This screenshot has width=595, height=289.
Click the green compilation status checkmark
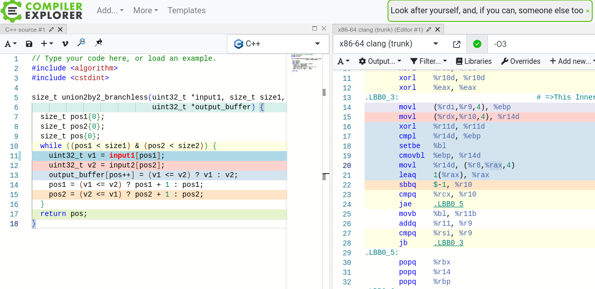tap(477, 44)
